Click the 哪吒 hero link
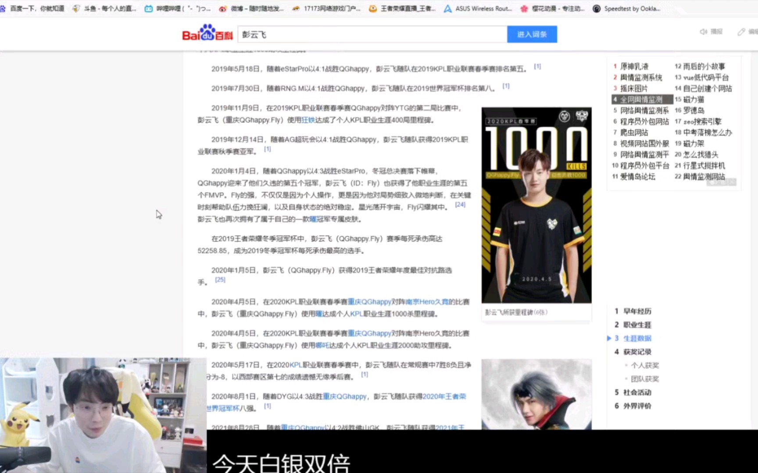The height and width of the screenshot is (473, 758). click(322, 345)
